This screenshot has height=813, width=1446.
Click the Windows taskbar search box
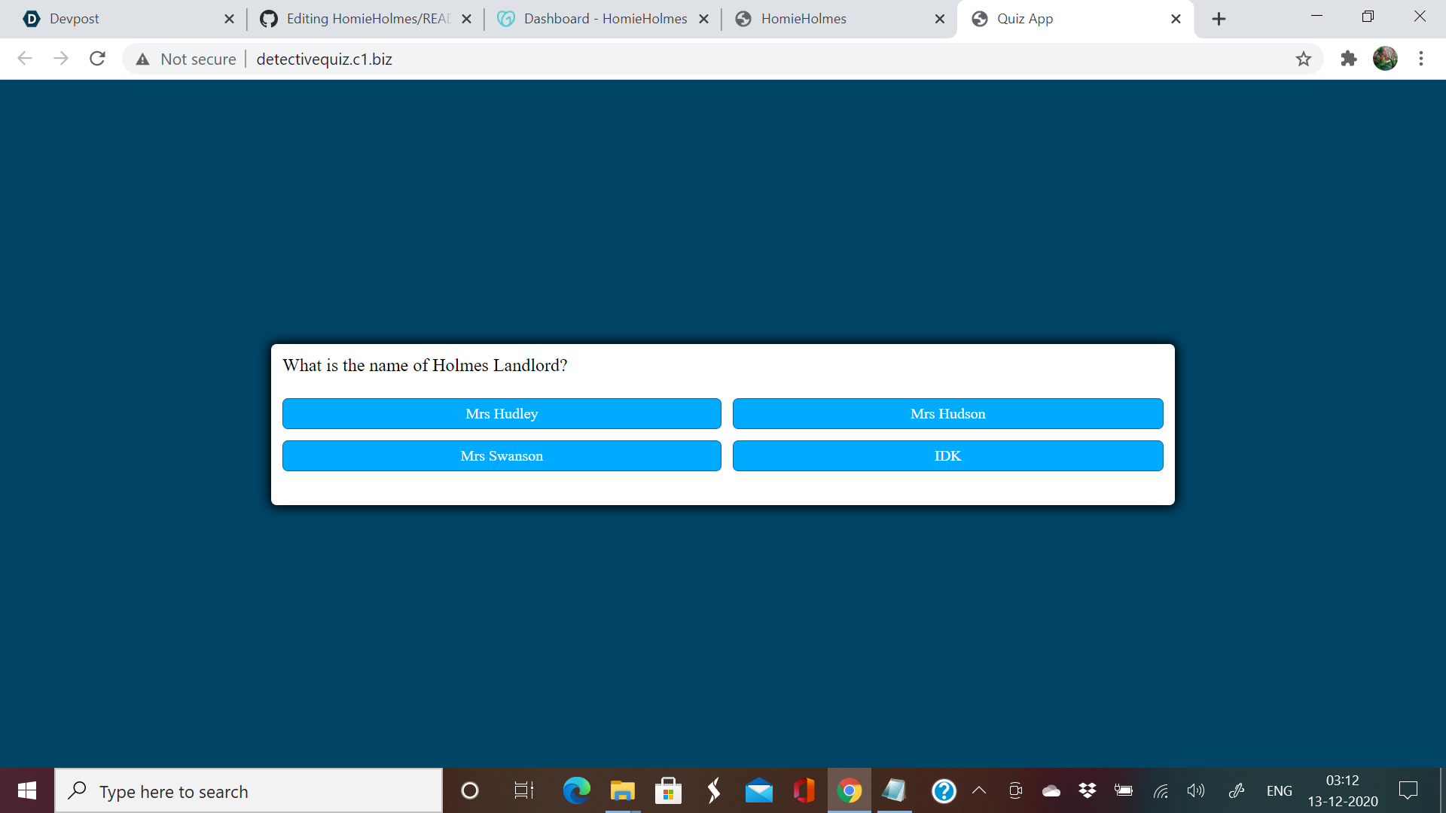tap(249, 791)
